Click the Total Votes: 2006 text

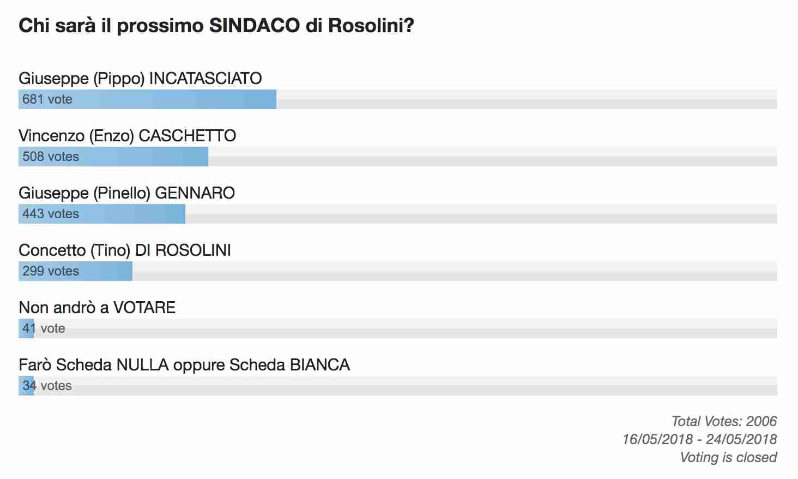click(724, 421)
